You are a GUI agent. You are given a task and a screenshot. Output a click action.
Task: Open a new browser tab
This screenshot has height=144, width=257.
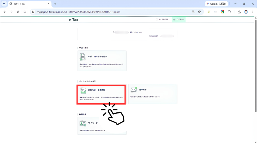click(55, 4)
